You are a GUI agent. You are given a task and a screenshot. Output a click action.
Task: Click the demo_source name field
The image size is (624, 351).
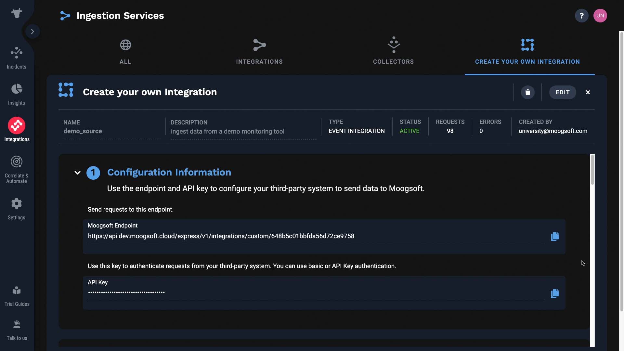click(112, 131)
